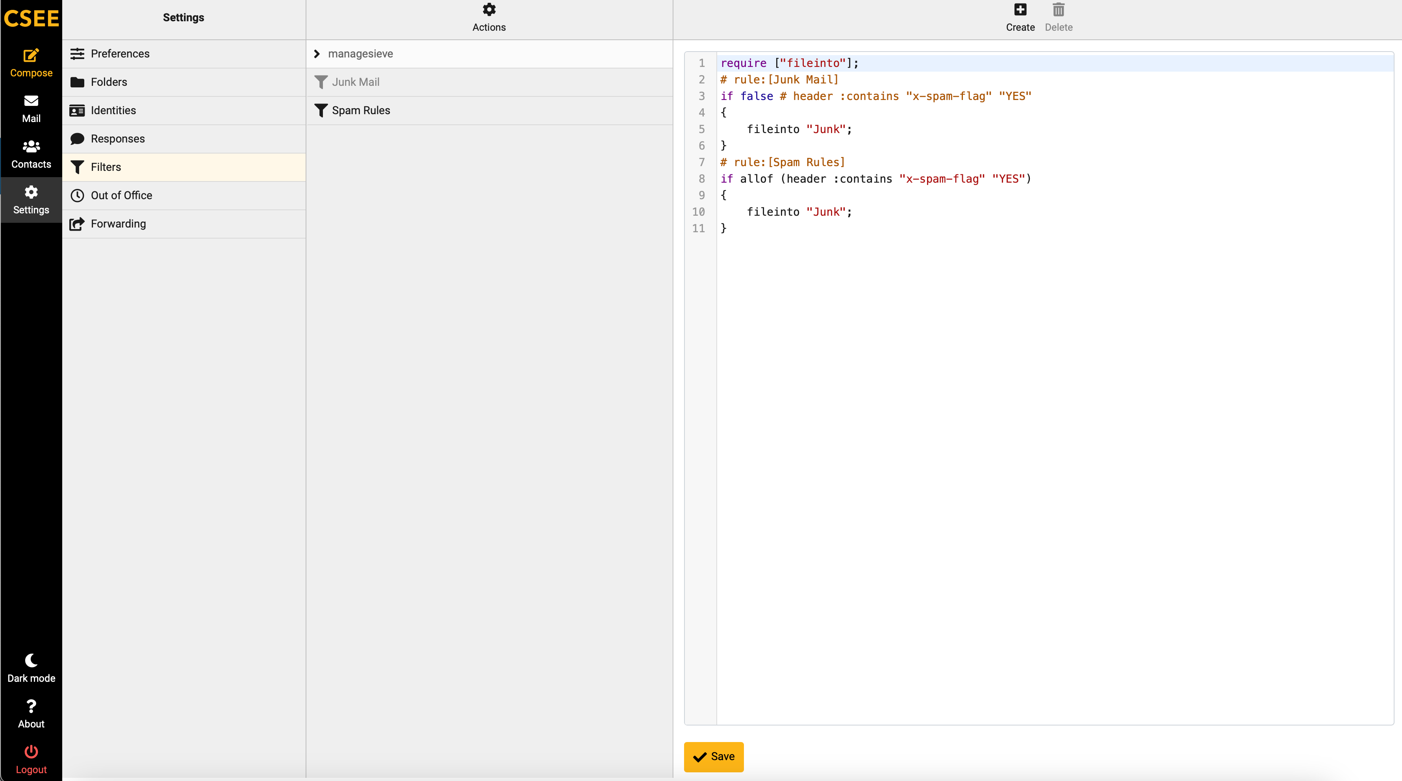
Task: Open the Forwarding section
Action: (x=184, y=223)
